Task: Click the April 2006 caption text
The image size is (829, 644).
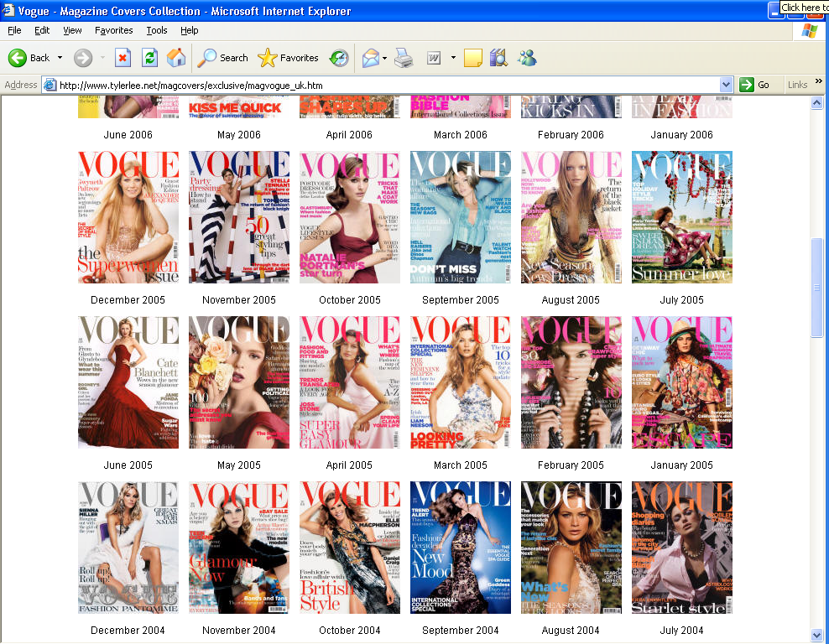Action: point(349,135)
